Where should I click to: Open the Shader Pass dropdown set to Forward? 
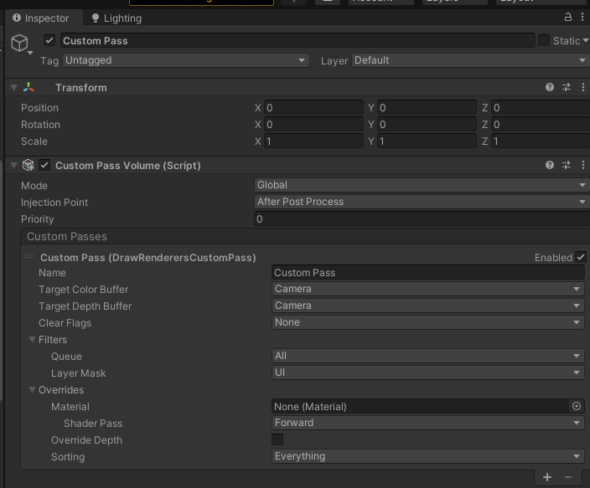point(427,423)
